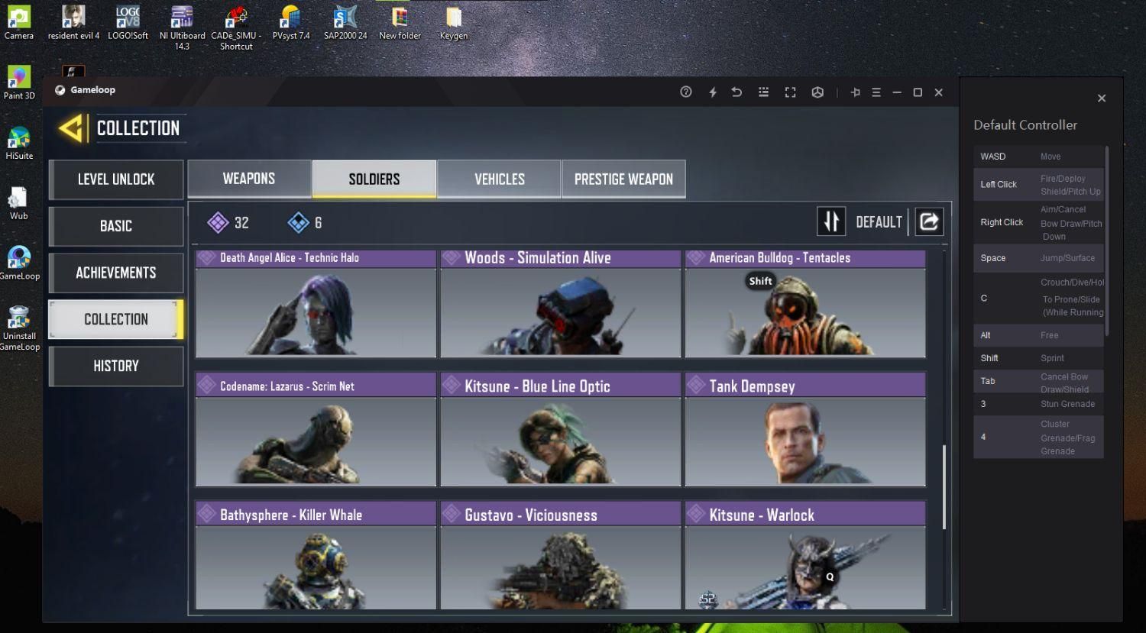
Task: Open the Wub desktop icon
Action: click(18, 203)
